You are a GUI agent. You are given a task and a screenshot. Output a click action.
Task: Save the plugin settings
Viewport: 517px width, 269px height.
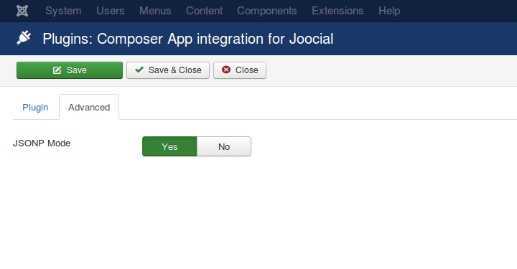[70, 70]
